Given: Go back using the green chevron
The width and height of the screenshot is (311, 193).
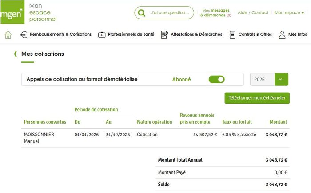Looking at the screenshot, I should (x=16, y=54).
